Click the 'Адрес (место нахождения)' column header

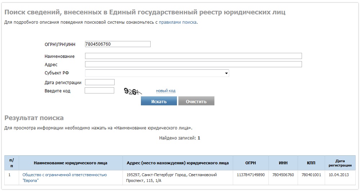pyautogui.click(x=178, y=163)
